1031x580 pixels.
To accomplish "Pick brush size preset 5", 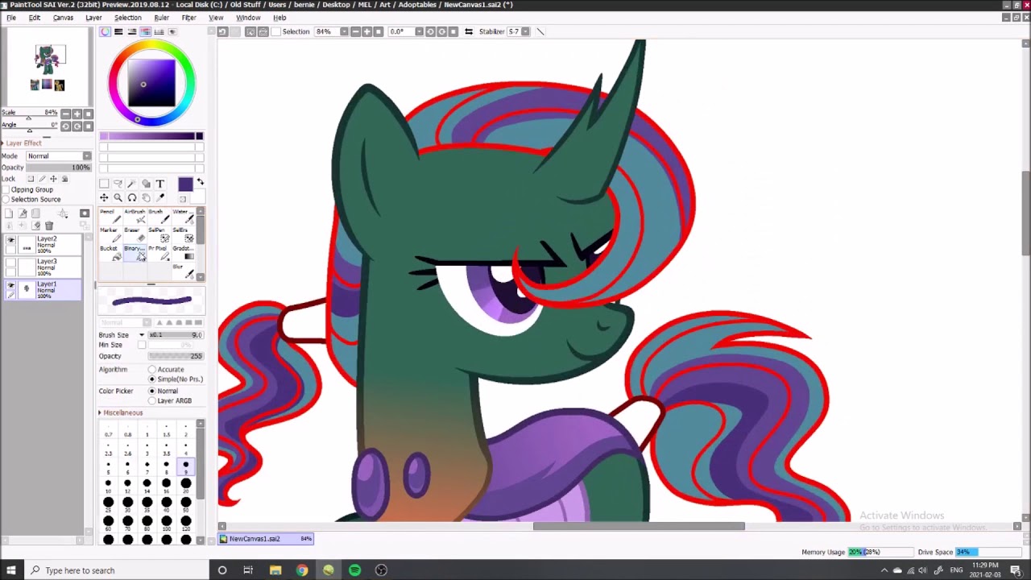I will (108, 467).
